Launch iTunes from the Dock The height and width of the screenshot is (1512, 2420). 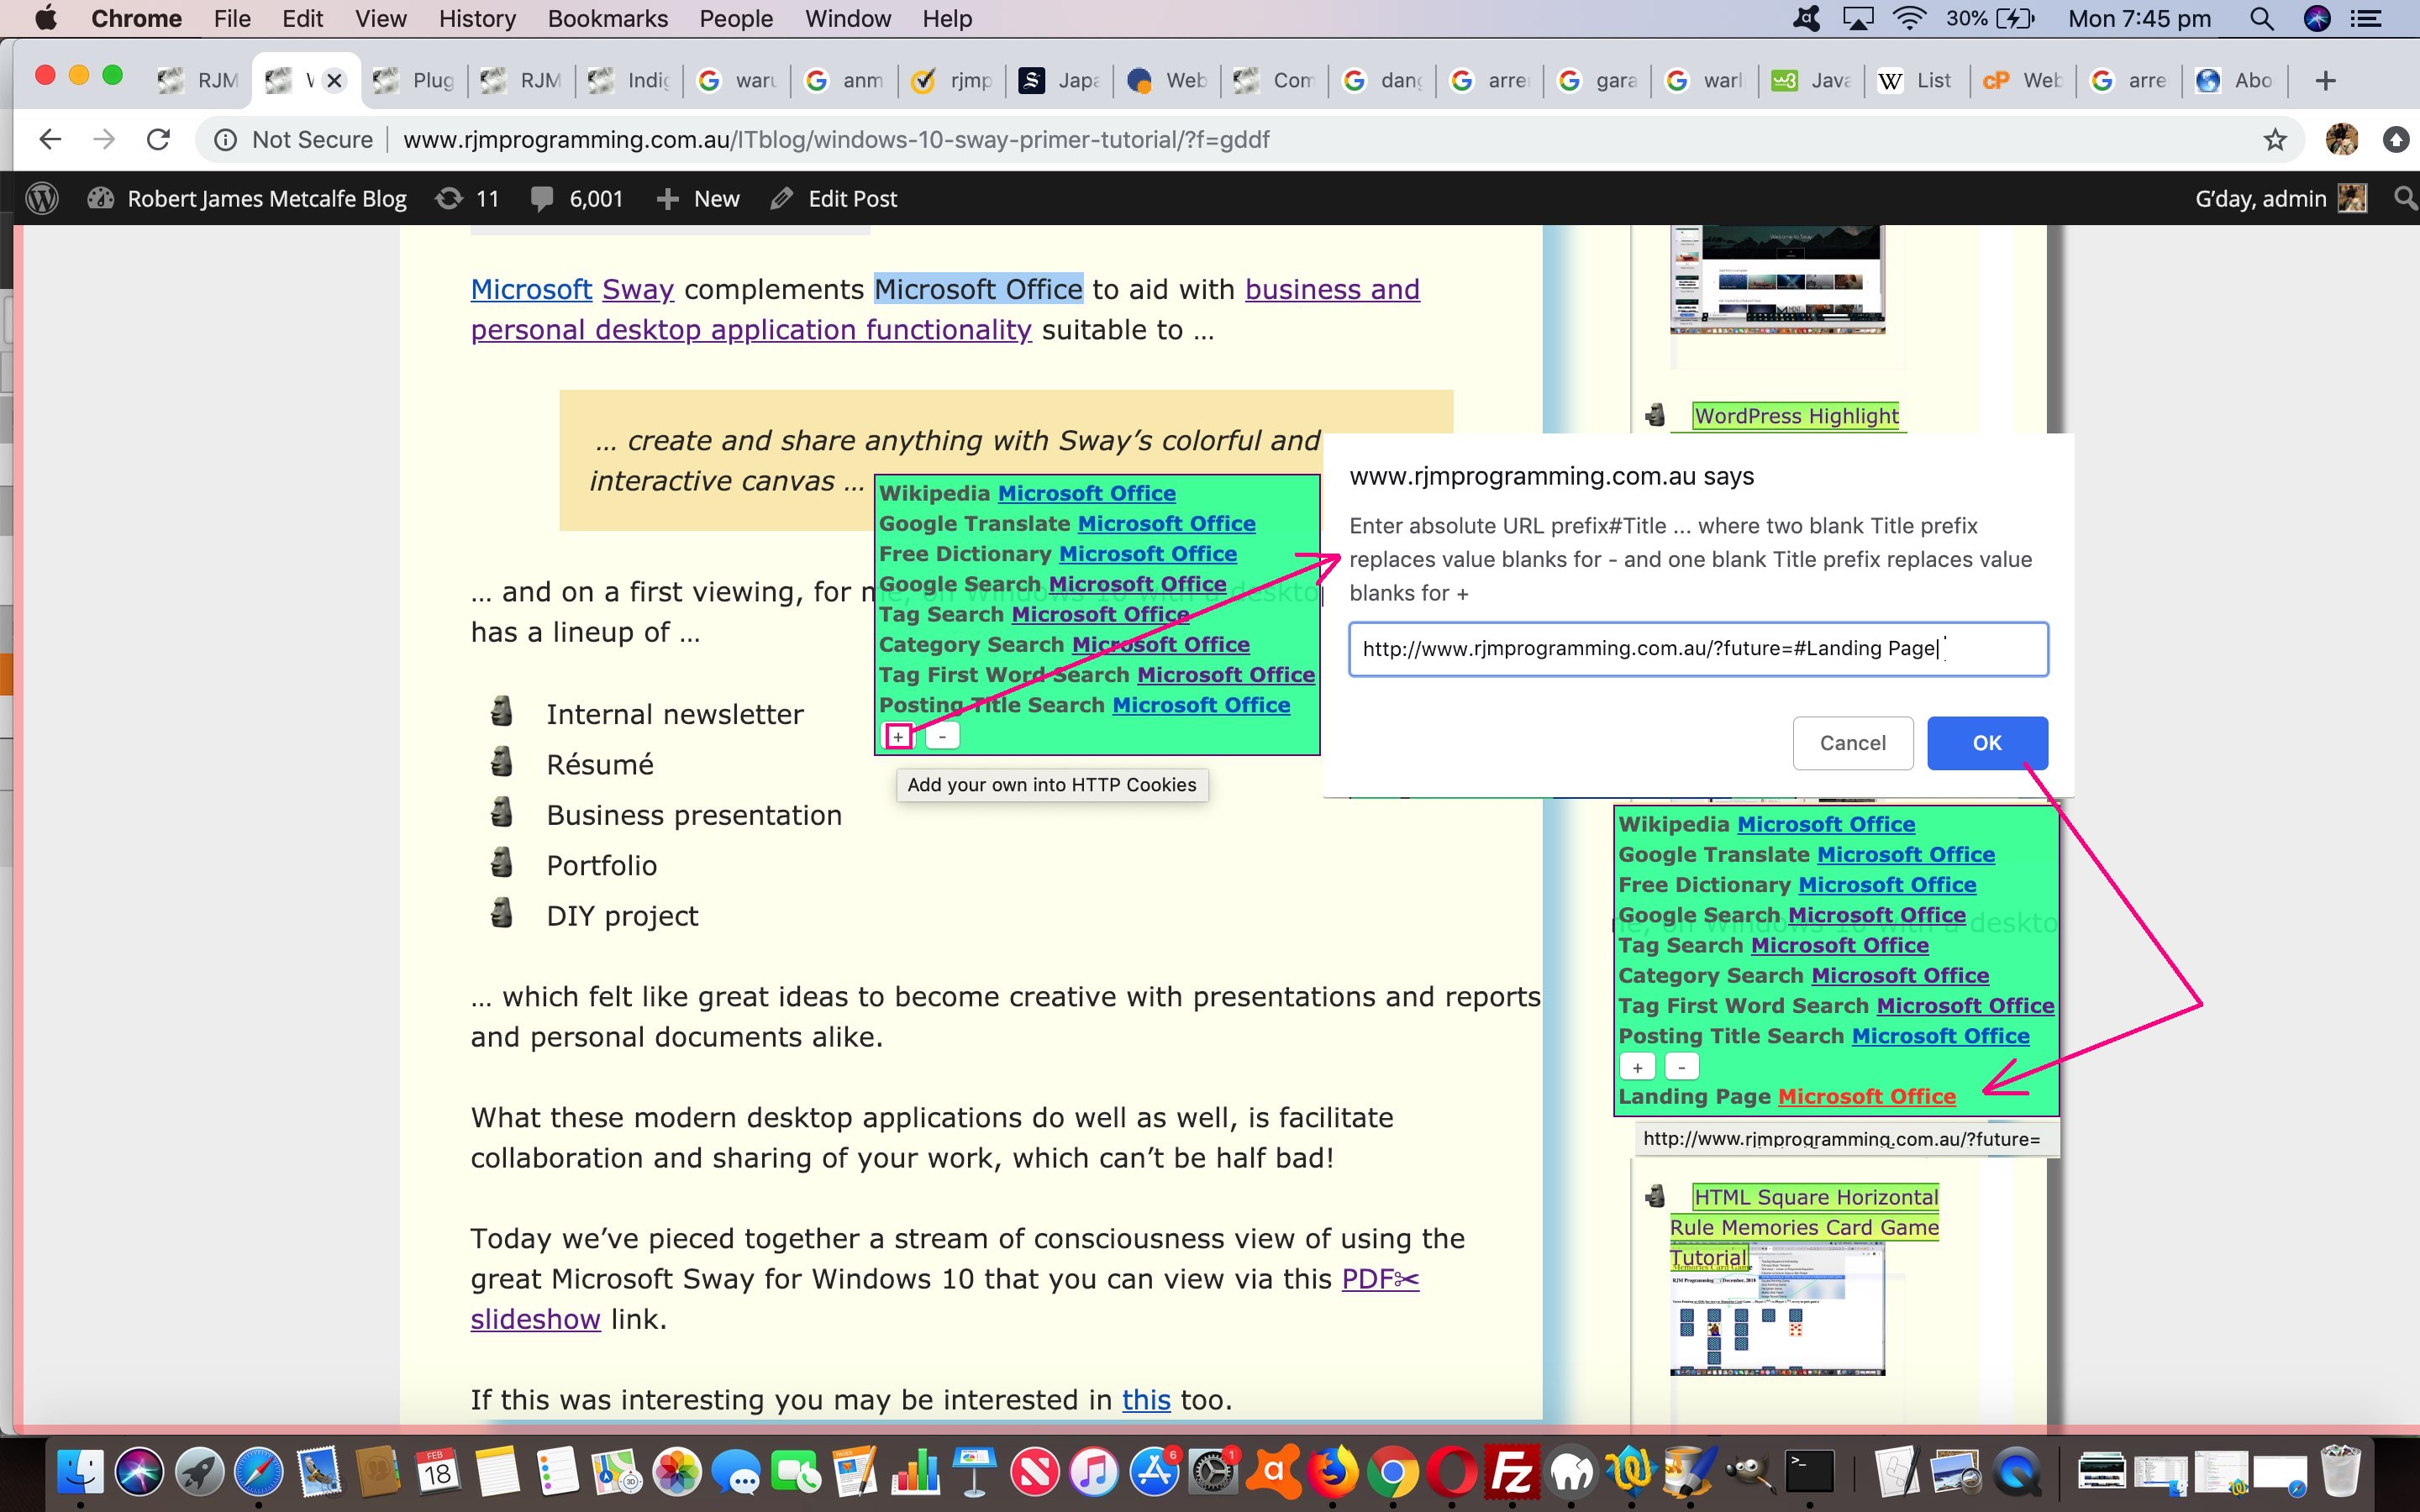1094,1472
